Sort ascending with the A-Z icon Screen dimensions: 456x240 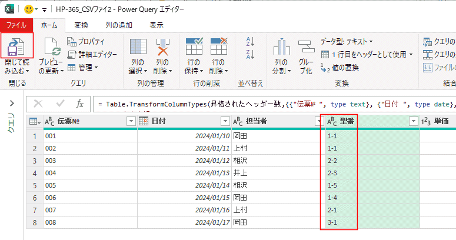(x=250, y=41)
